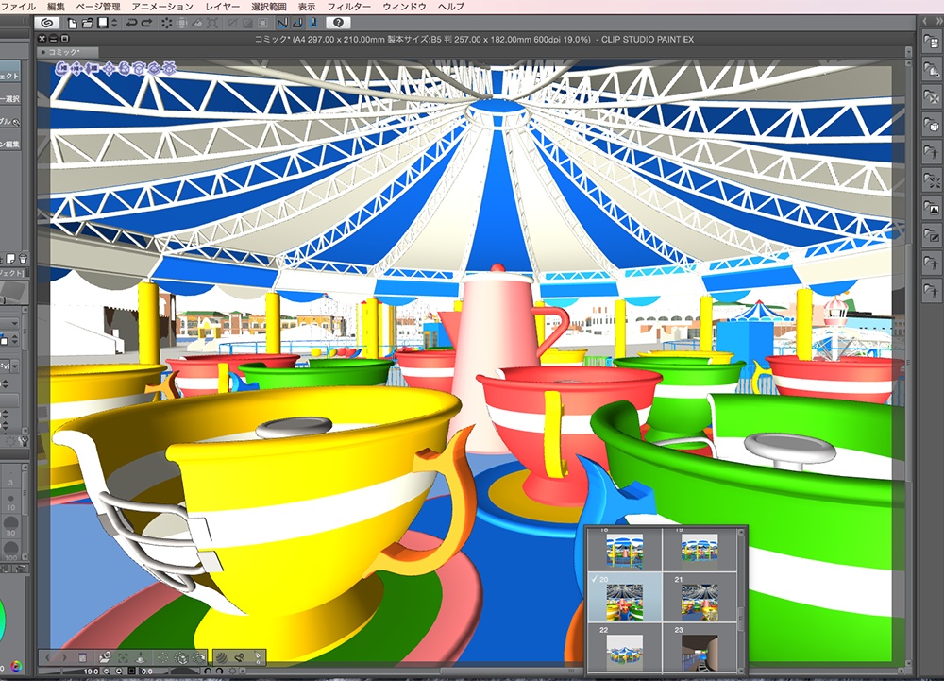
Task: Select the ー選択 tool in left panel
Action: 10,98
